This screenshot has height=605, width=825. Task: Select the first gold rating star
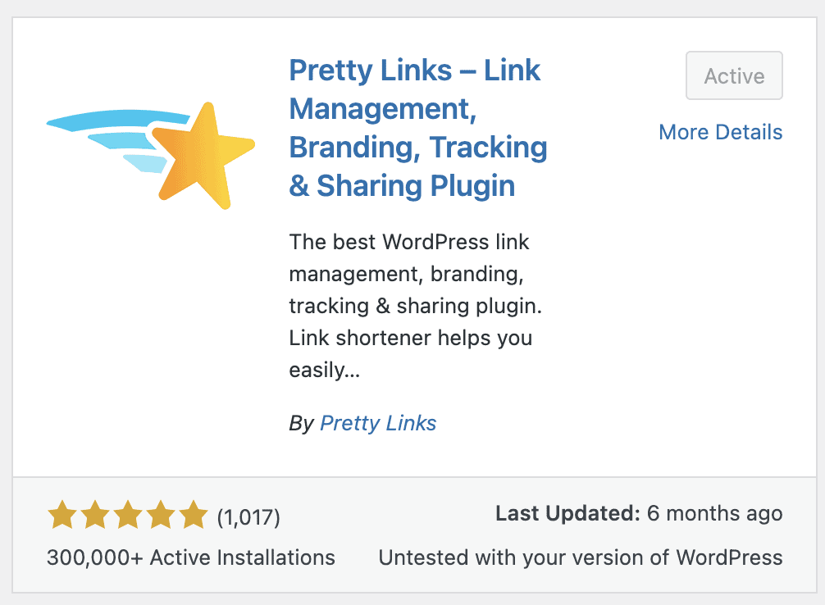(62, 515)
